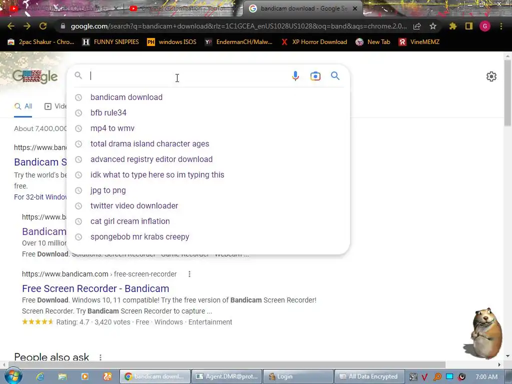Switch to the Agent.DMR@prot... taskbar window
The image size is (512, 384).
point(226,377)
